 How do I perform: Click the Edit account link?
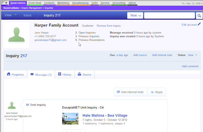(x=189, y=25)
